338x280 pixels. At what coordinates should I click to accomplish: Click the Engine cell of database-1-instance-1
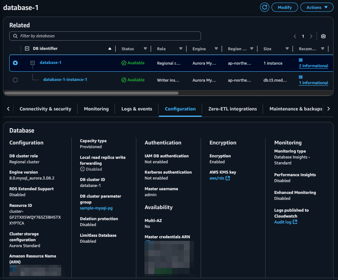click(204, 80)
